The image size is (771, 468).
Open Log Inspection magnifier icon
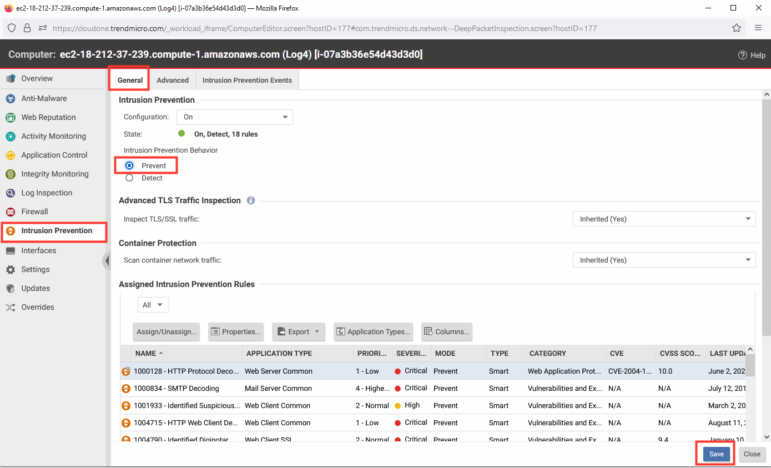(x=11, y=193)
